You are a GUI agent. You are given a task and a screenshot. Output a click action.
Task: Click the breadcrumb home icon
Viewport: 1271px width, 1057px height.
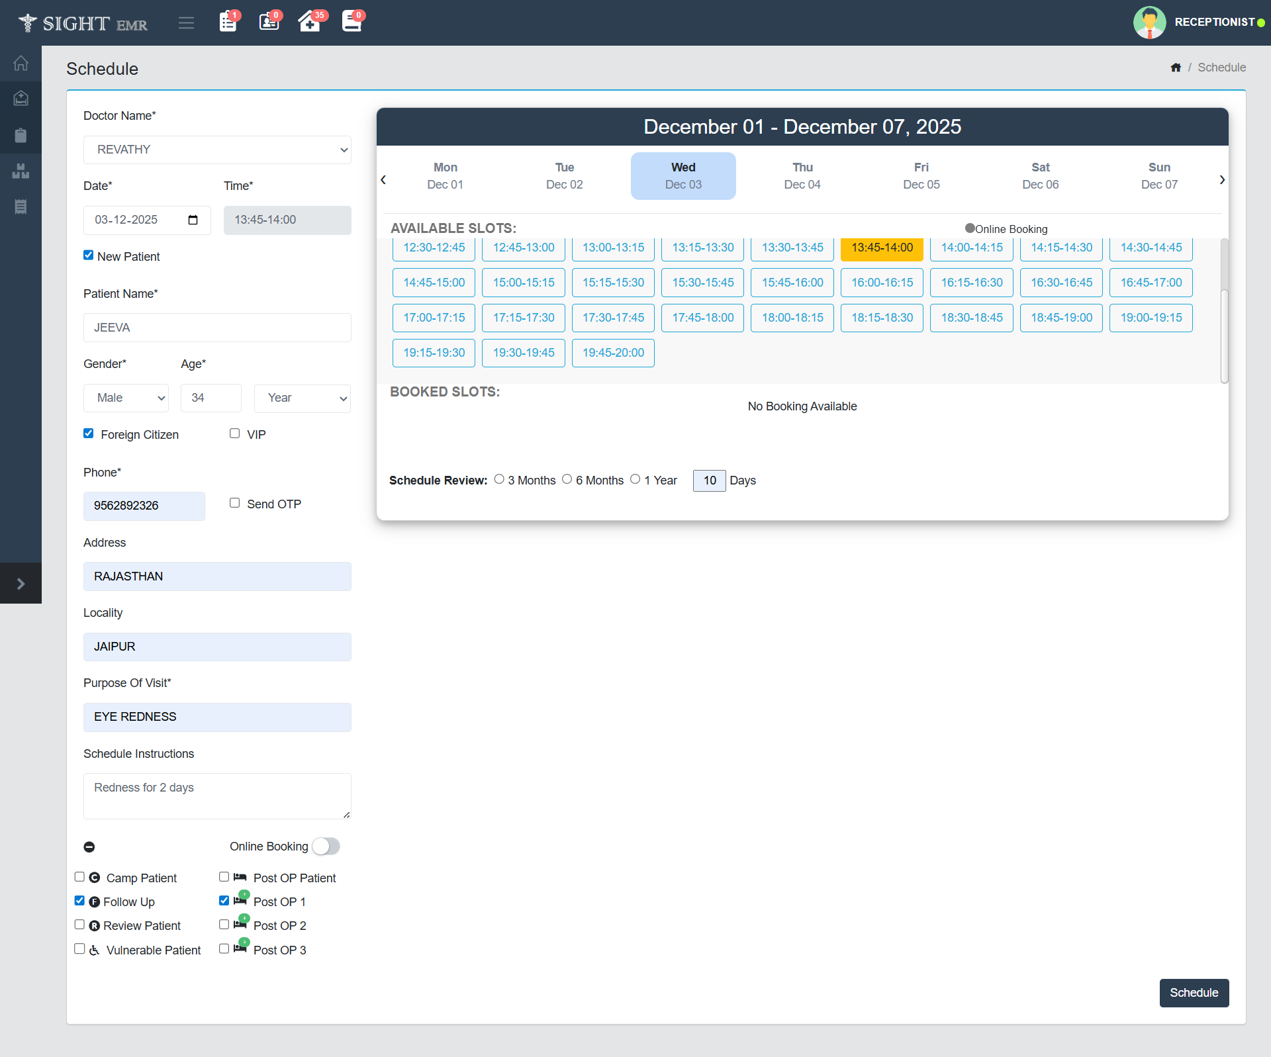point(1176,68)
